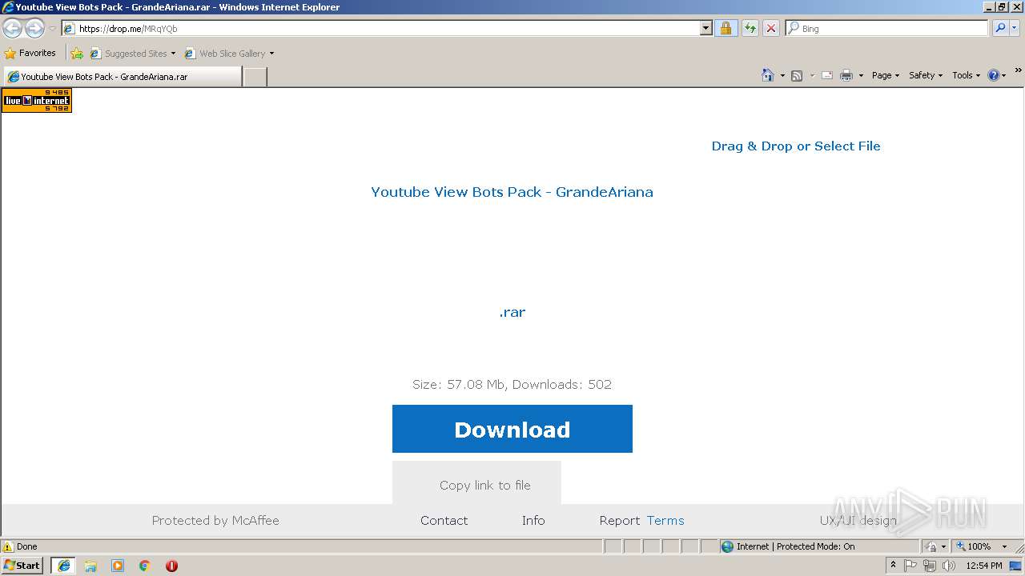Open Windows Media Player taskbar icon
Viewport: 1025px width, 576px height.
point(118,566)
